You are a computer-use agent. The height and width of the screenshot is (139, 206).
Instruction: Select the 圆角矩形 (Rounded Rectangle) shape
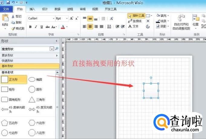click(11, 100)
